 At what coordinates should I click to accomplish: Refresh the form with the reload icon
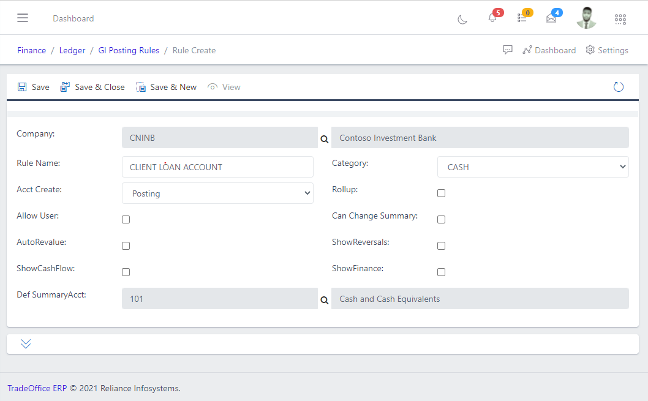click(x=618, y=86)
